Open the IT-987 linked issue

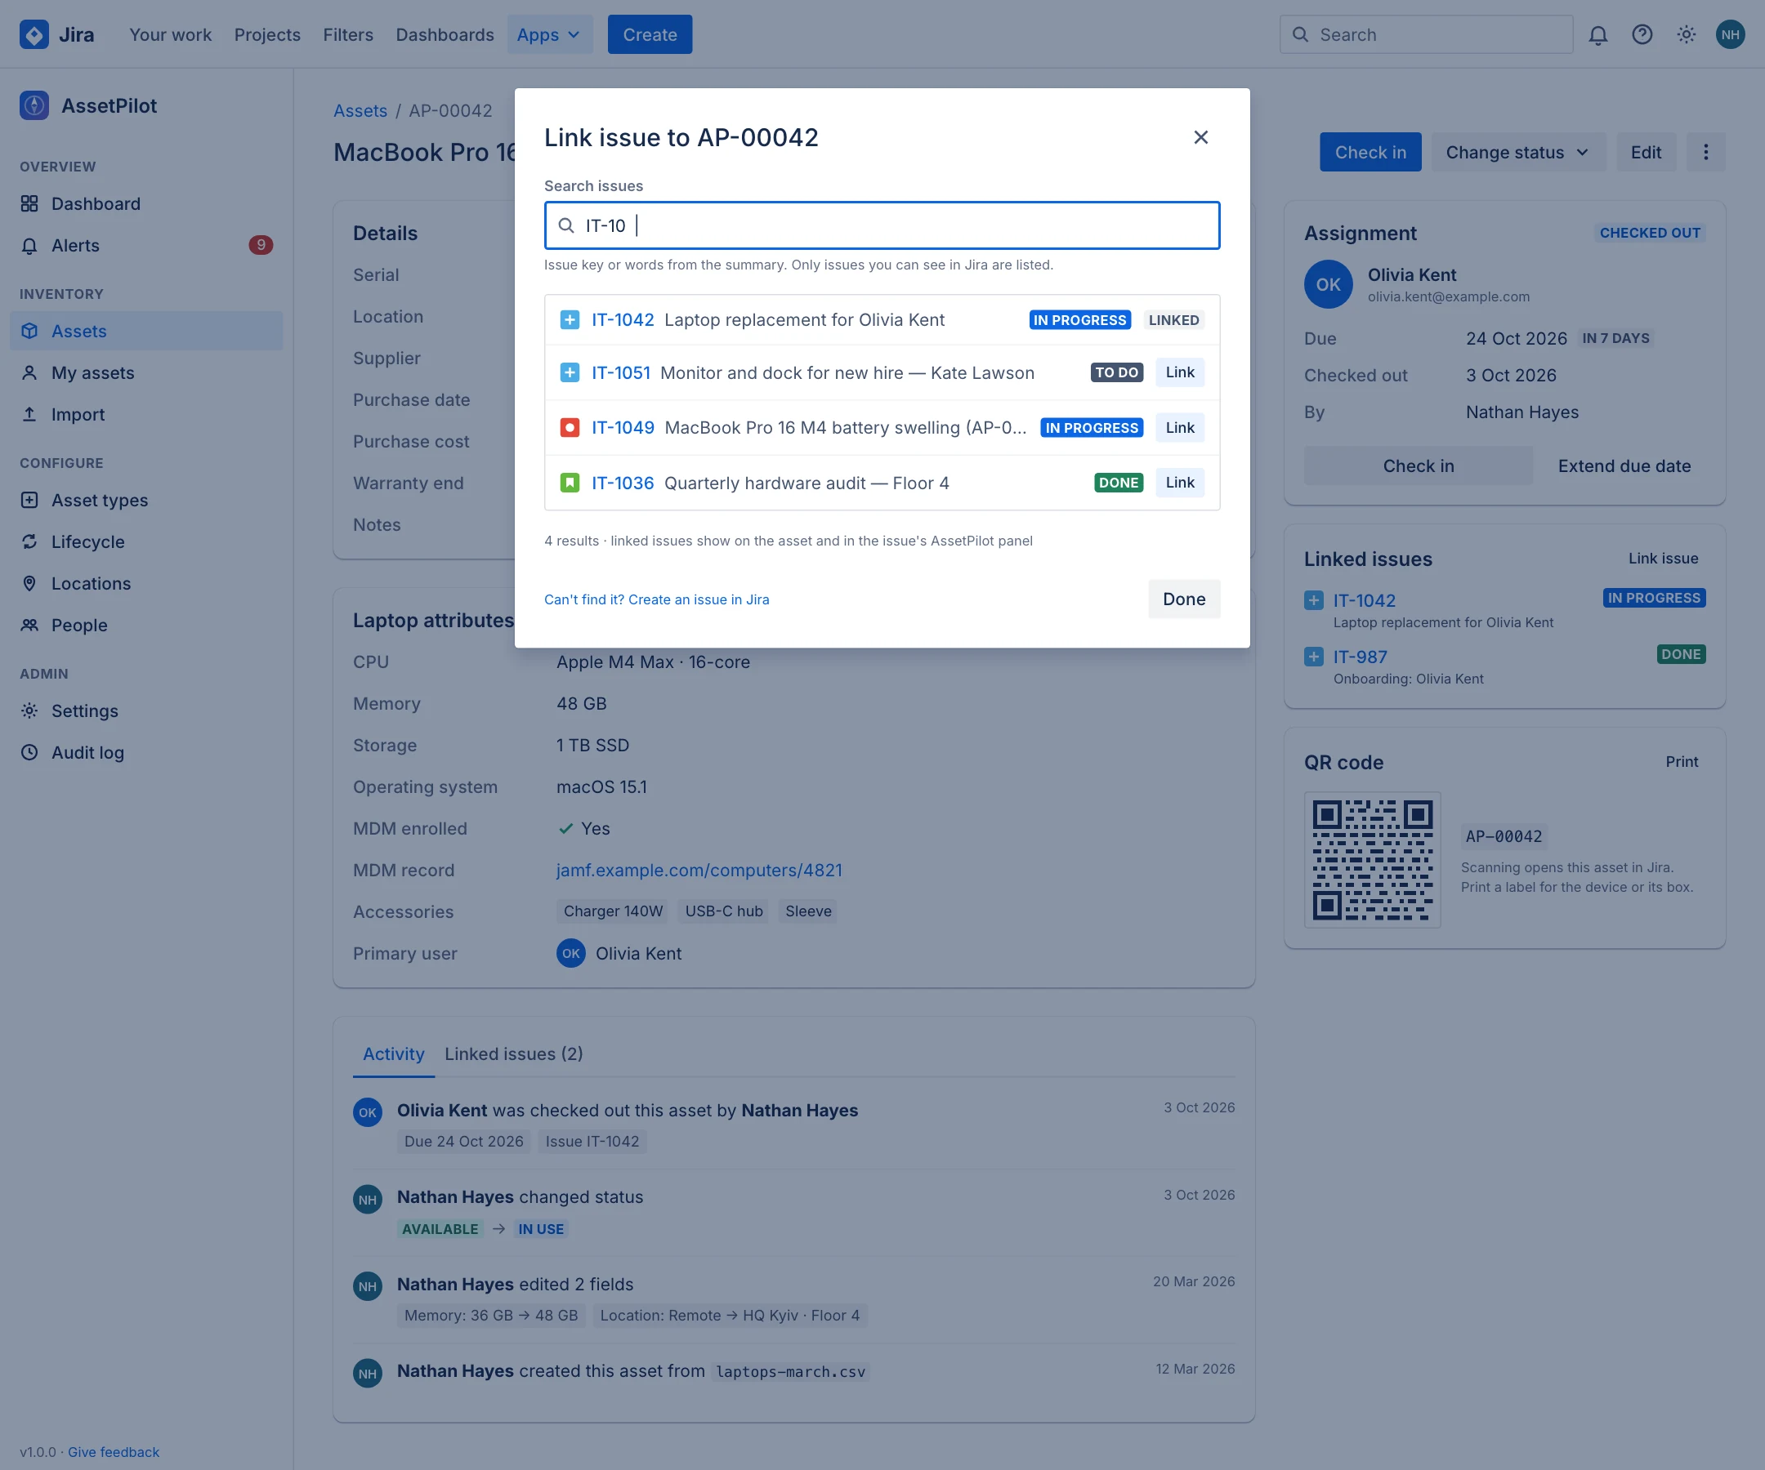click(x=1360, y=657)
